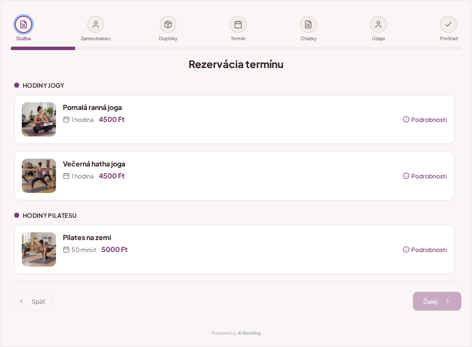Viewport: 472px width, 347px height.
Task: Click the Služba step icon
Action: [x=24, y=24]
